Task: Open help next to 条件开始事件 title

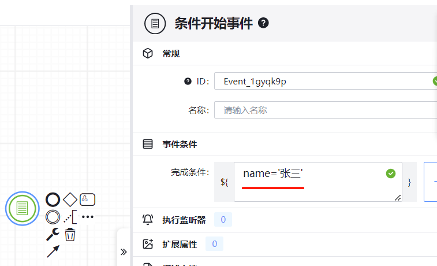Action: (x=263, y=23)
